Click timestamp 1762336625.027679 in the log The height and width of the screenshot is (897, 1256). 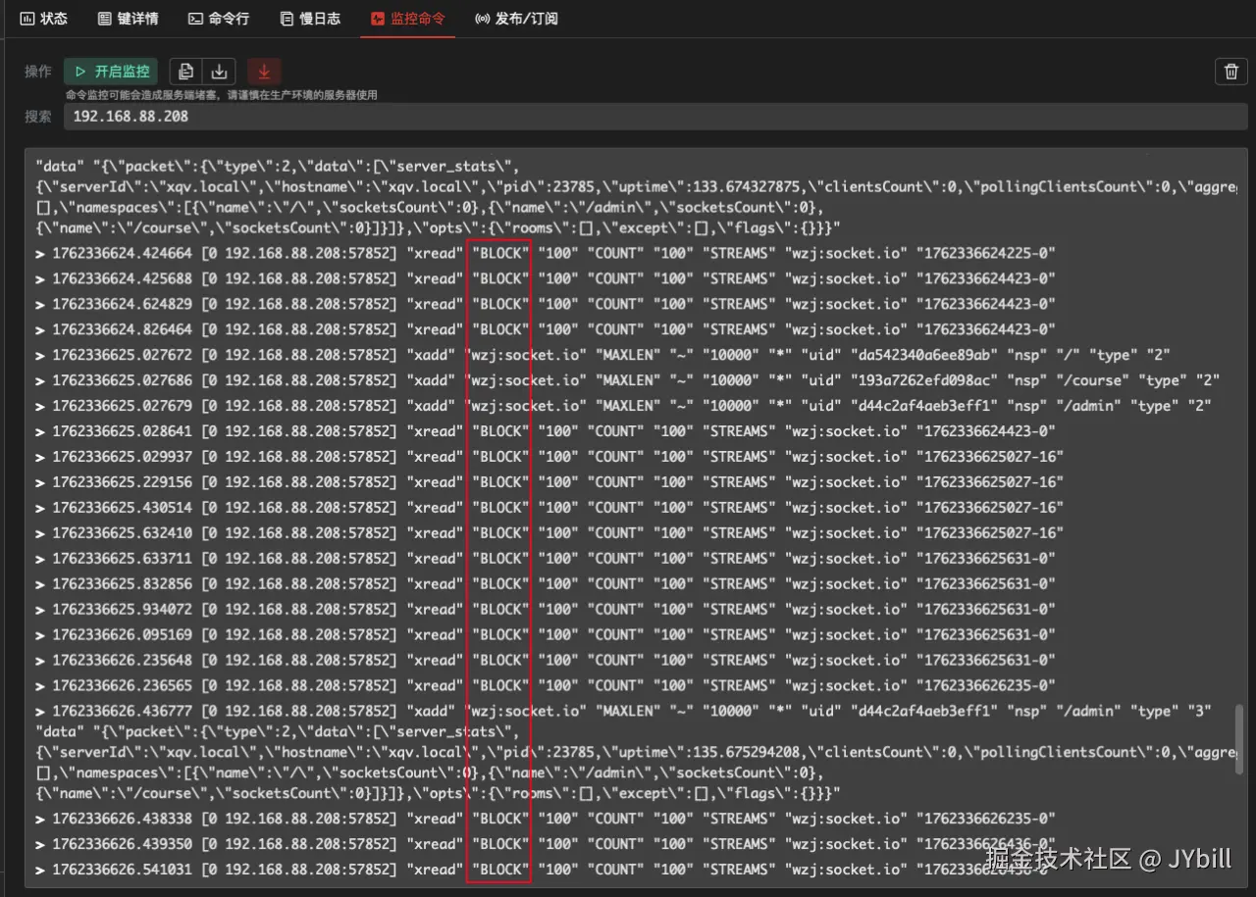point(125,406)
